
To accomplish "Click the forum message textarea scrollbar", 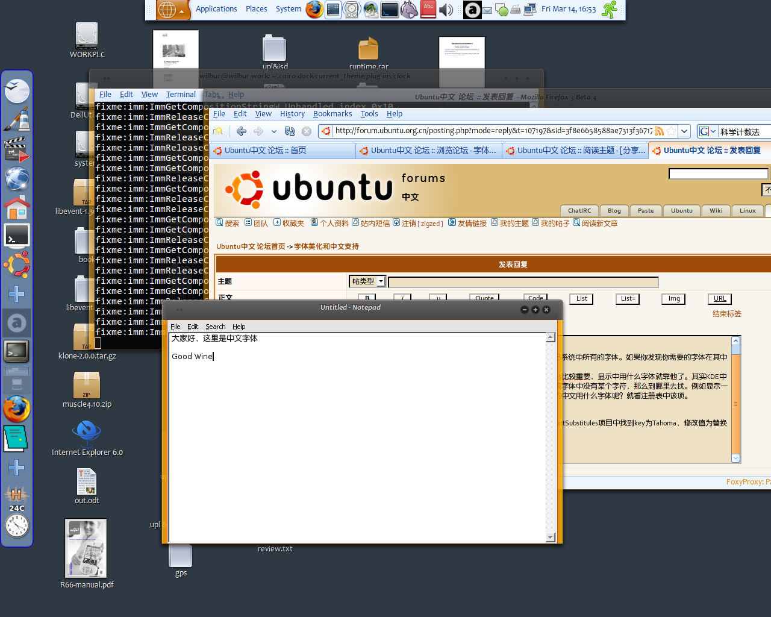I will point(735,399).
